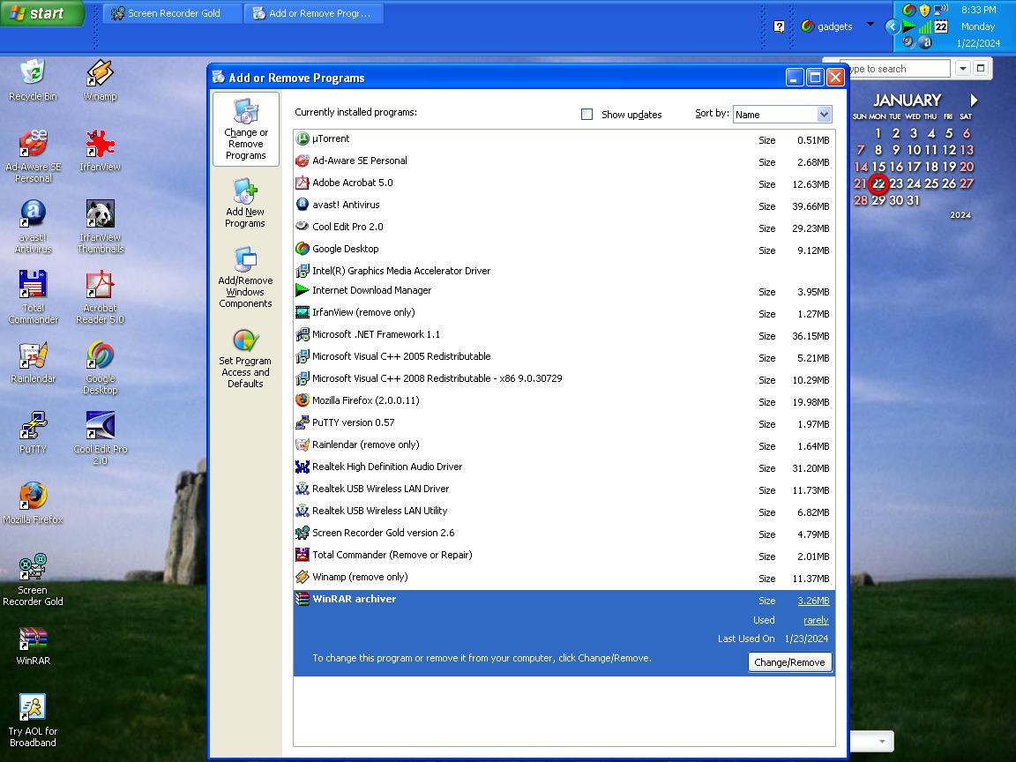The height and width of the screenshot is (762, 1016).
Task: Select Total Commander desktop shortcut
Action: [33, 296]
